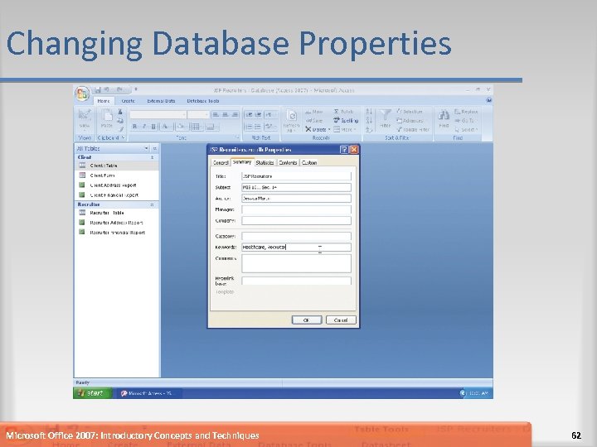Select Client Address Report item

[117, 185]
